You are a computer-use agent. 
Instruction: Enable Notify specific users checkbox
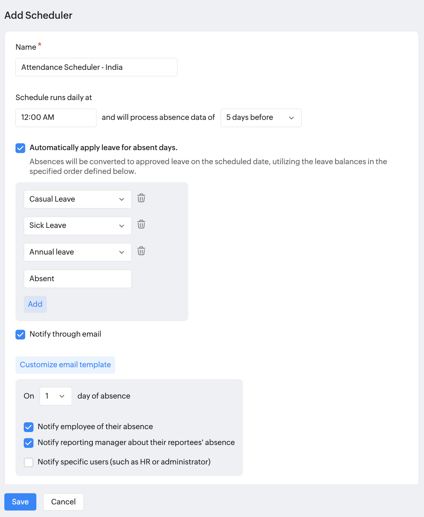(29, 462)
